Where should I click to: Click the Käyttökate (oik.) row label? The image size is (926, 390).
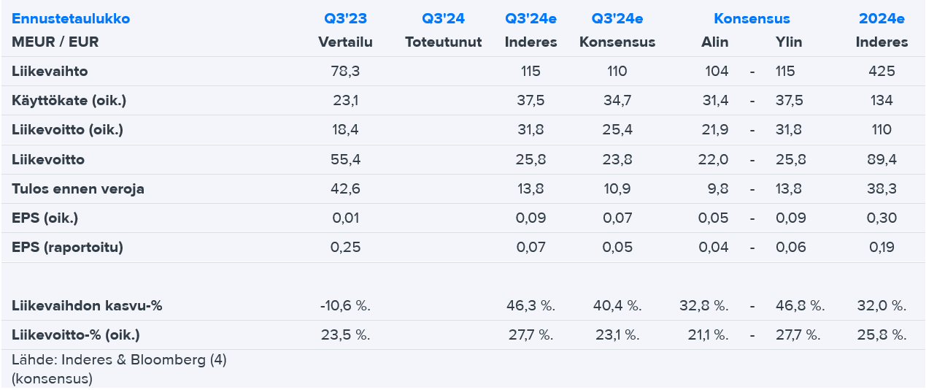pyautogui.click(x=69, y=101)
